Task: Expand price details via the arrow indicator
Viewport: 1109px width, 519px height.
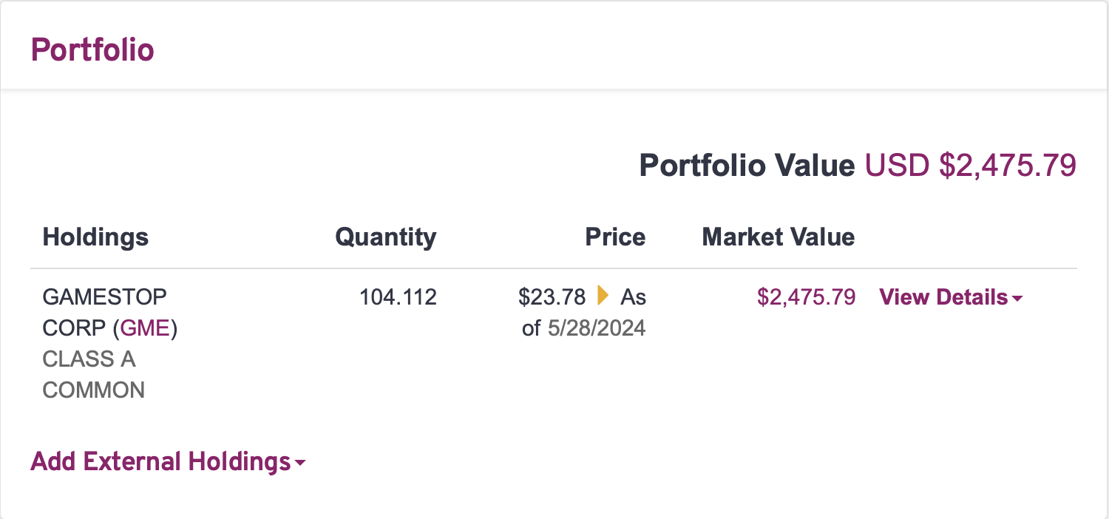Action: (602, 296)
